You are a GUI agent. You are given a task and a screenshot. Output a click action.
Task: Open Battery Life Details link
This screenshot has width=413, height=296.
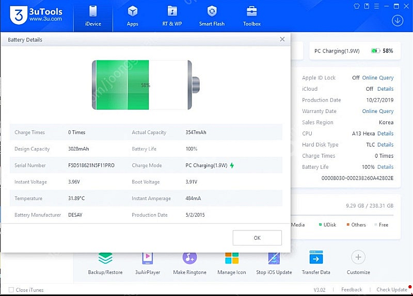tap(385, 167)
